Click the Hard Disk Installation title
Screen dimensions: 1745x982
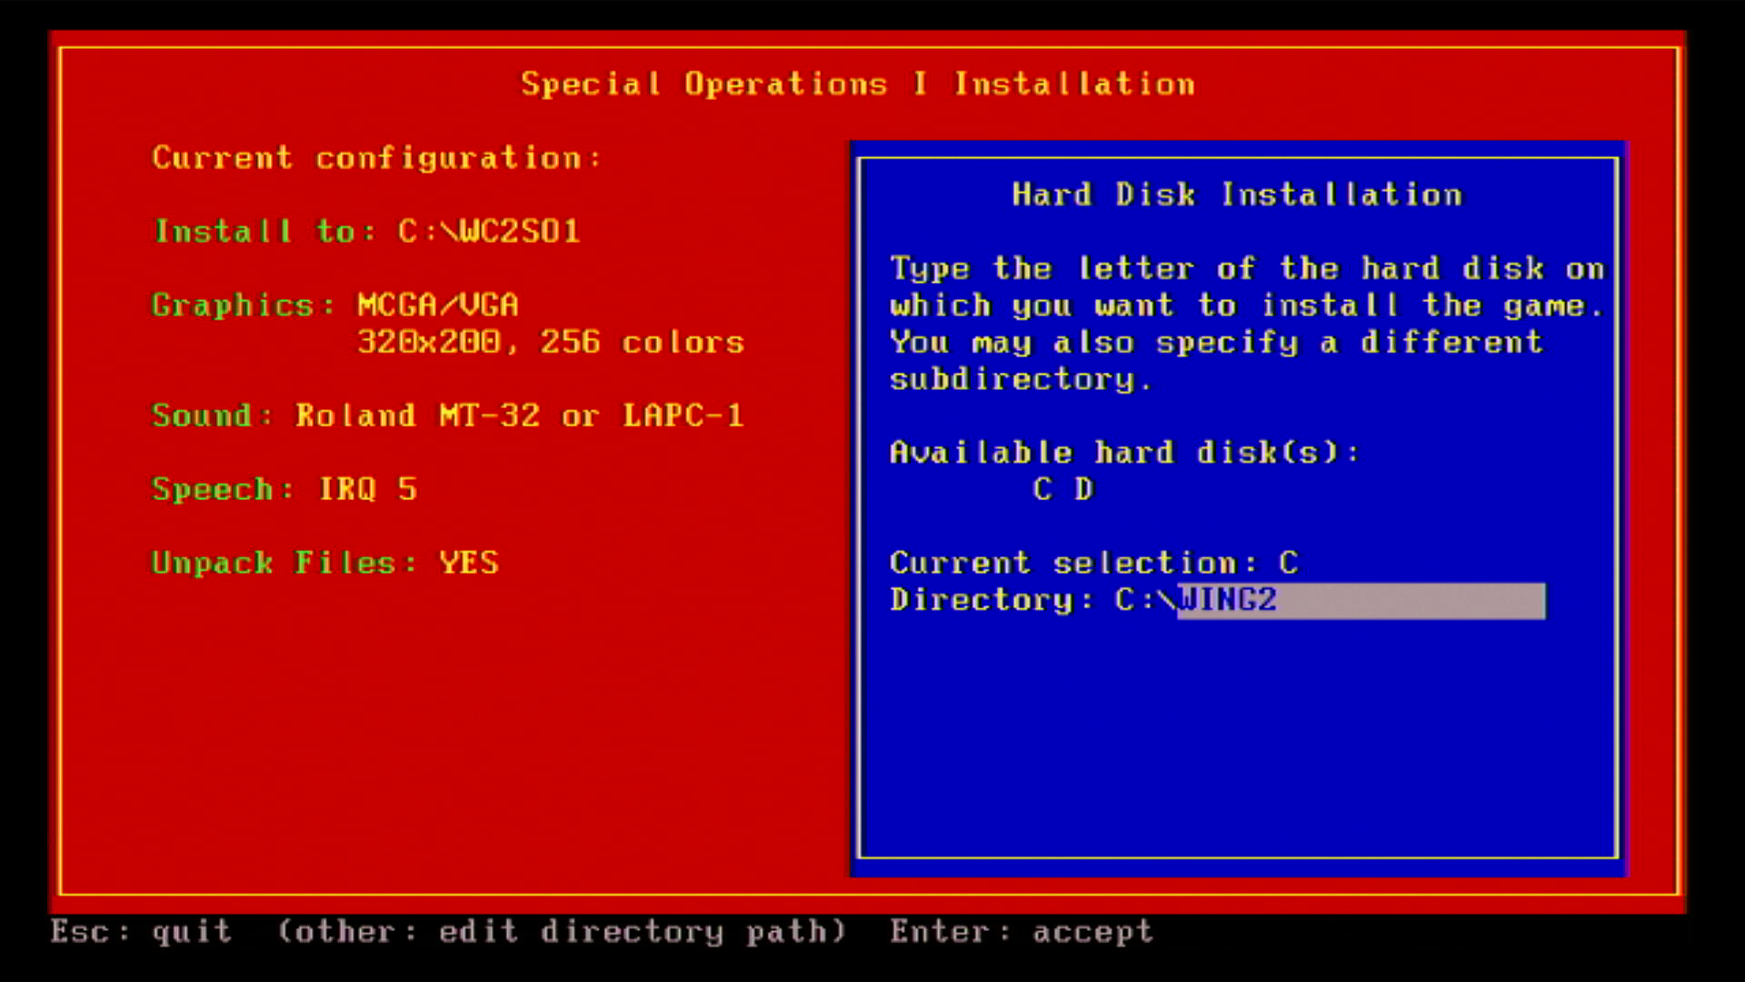[x=1237, y=195]
